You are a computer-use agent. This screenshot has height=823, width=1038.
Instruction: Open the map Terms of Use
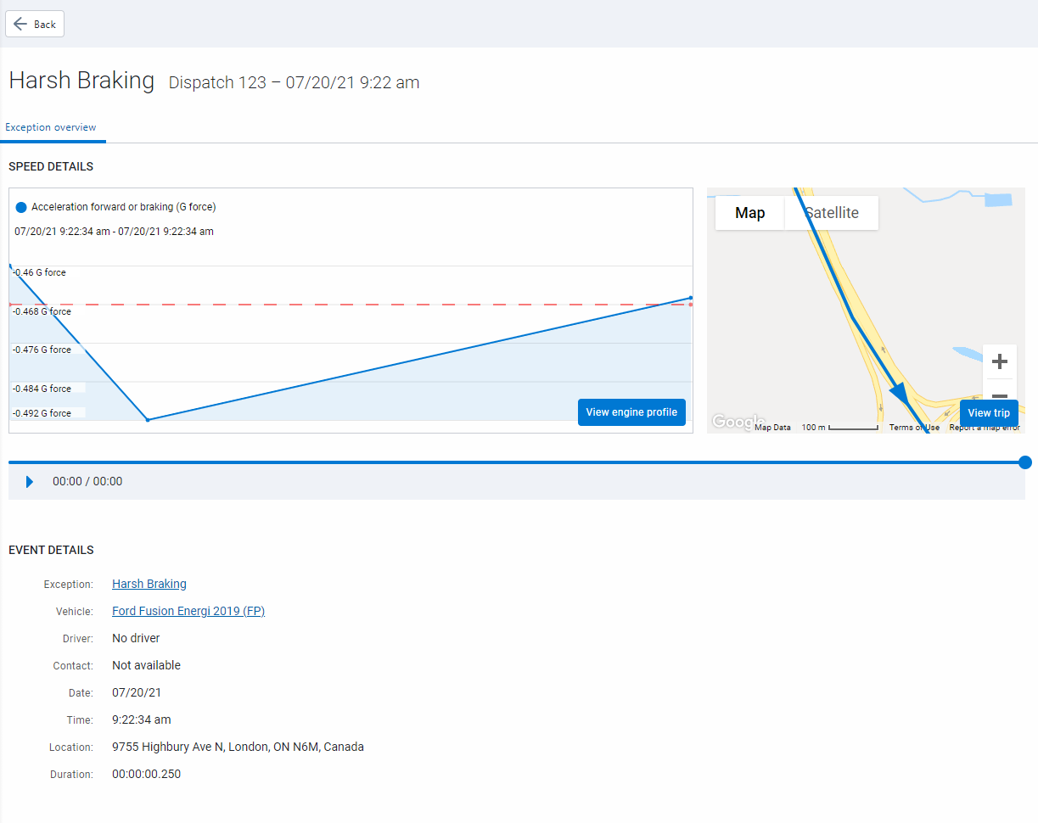[914, 428]
